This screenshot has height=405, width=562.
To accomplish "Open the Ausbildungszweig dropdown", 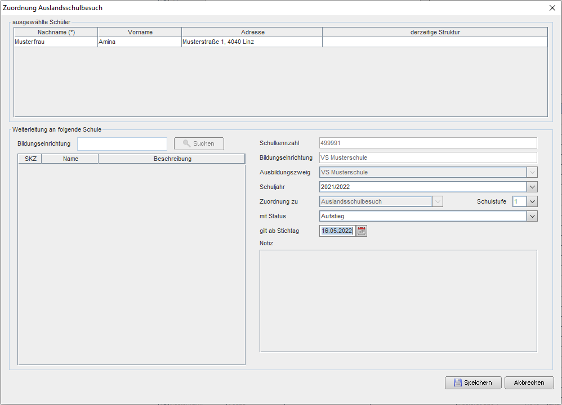I will click(x=532, y=172).
